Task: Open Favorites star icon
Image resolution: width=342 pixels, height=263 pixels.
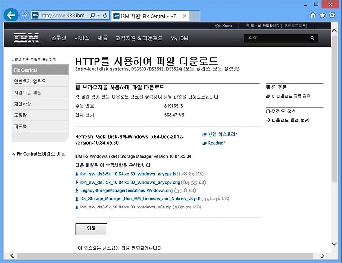Action: (323, 15)
